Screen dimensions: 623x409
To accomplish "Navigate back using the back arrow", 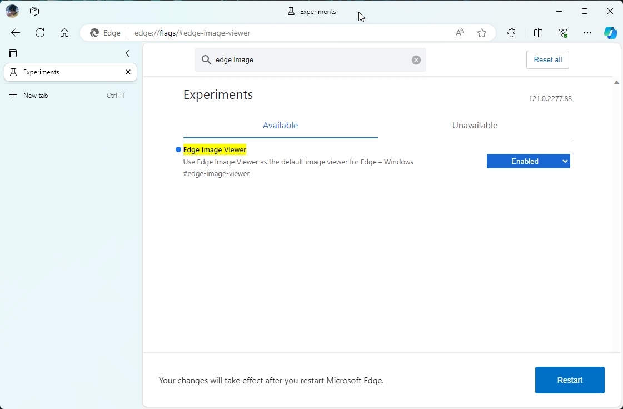I will (x=15, y=33).
